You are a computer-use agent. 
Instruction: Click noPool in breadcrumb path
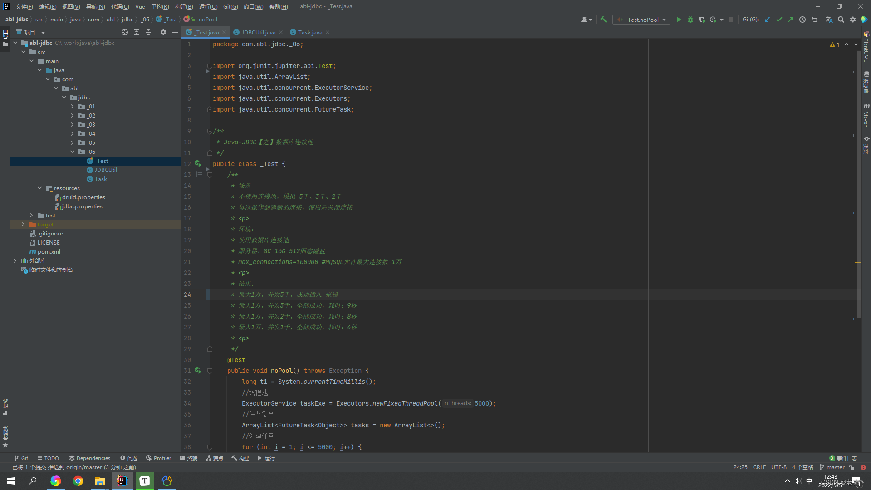coord(208,20)
